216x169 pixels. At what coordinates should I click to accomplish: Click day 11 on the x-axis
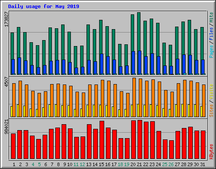76,164
